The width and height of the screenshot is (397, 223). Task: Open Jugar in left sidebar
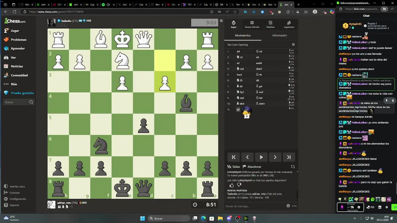tap(15, 31)
